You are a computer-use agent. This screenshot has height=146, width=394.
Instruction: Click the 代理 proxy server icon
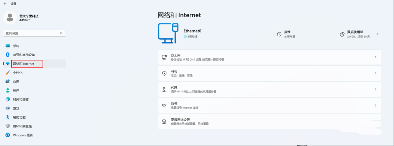pyautogui.click(x=164, y=89)
